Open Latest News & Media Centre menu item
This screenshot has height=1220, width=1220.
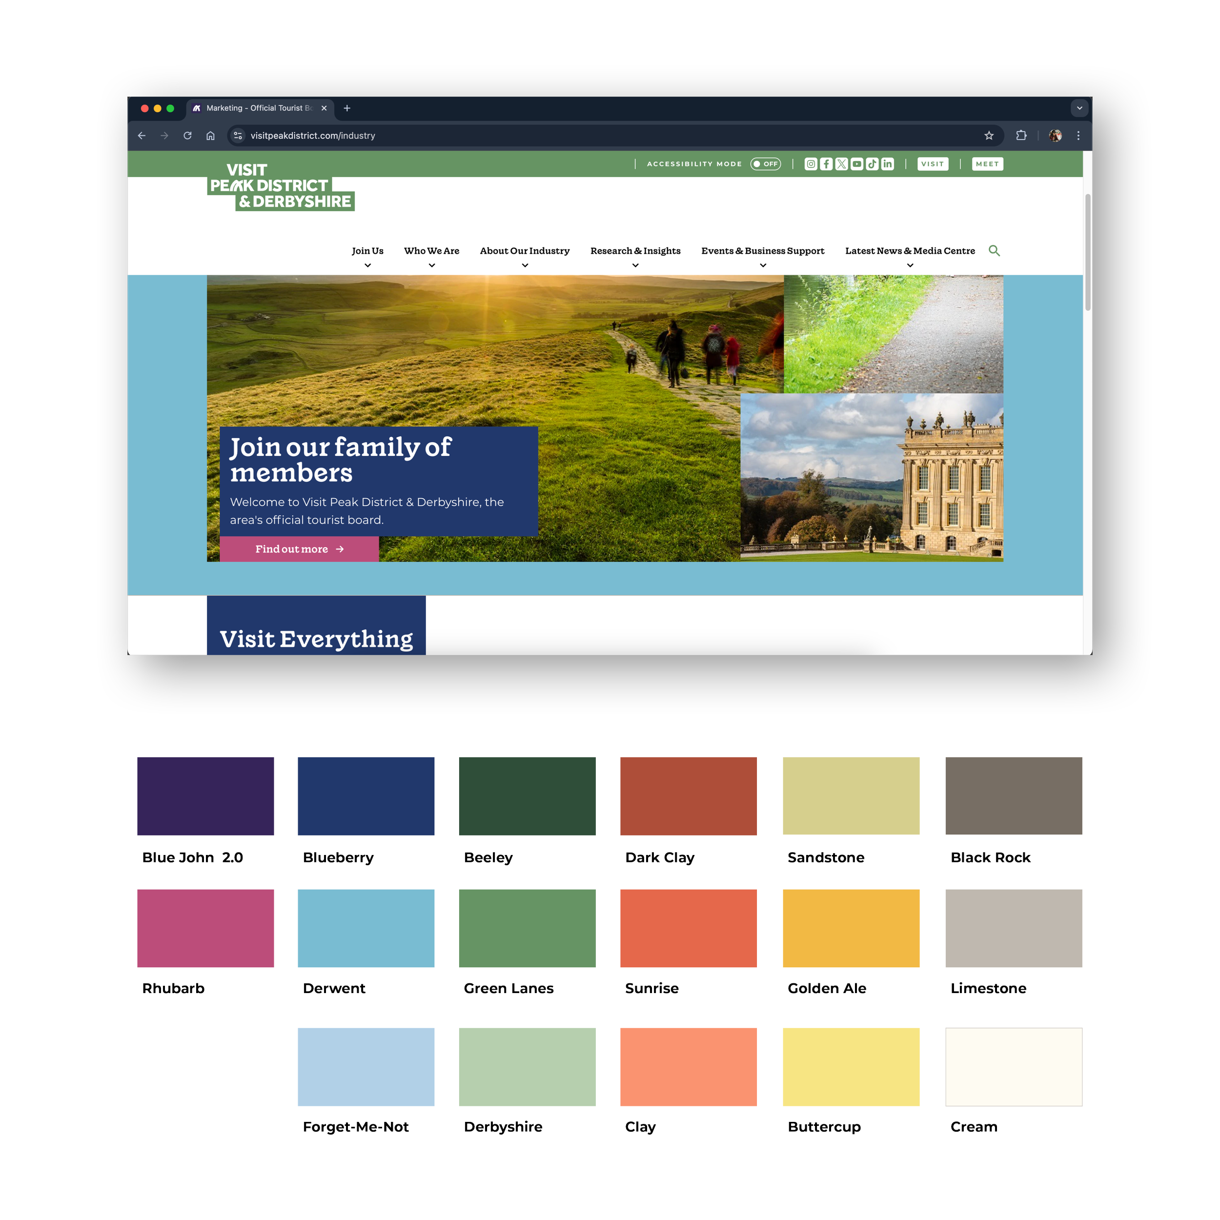910,251
